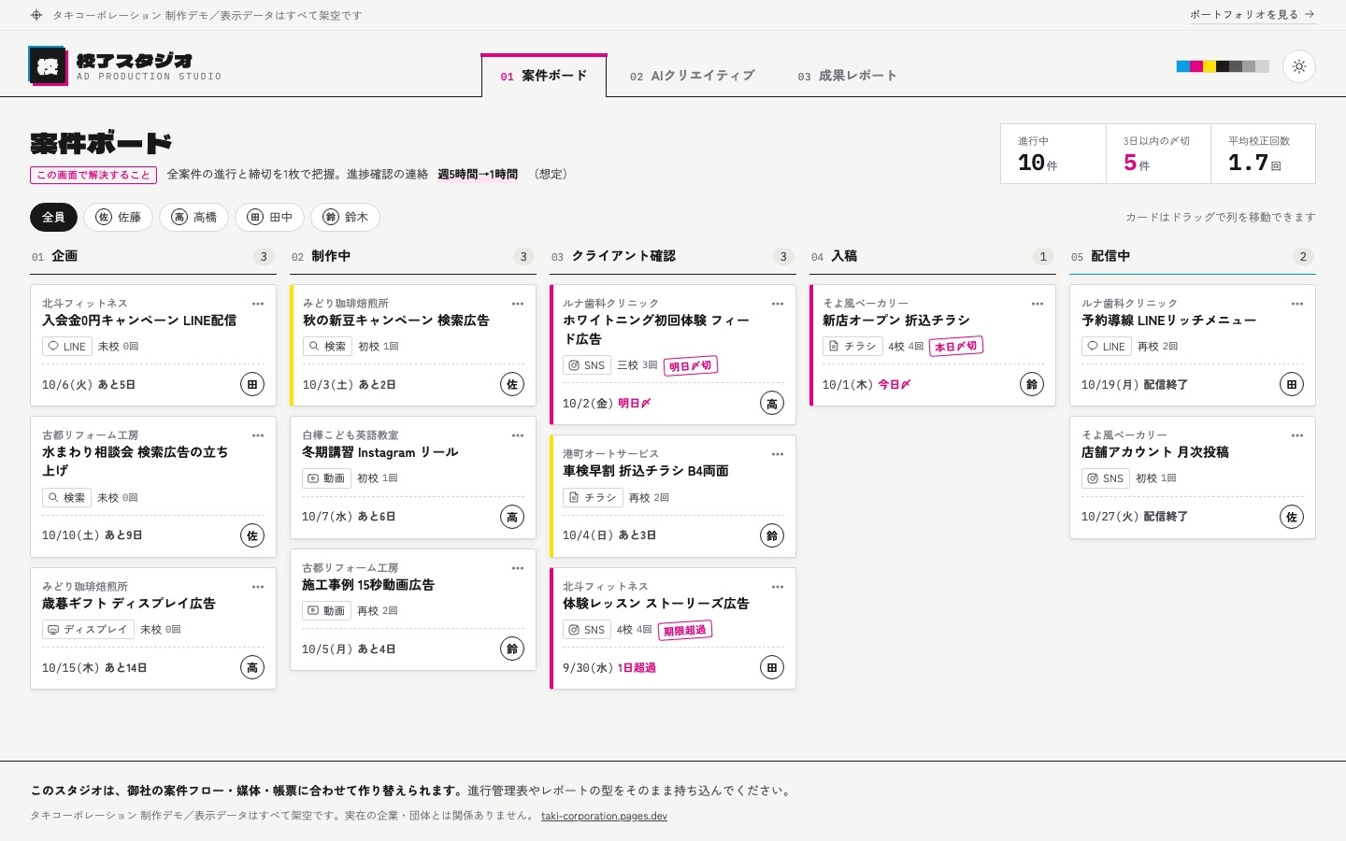Click the 車検早割 折込チラシ B4両面 card title

[x=646, y=471]
